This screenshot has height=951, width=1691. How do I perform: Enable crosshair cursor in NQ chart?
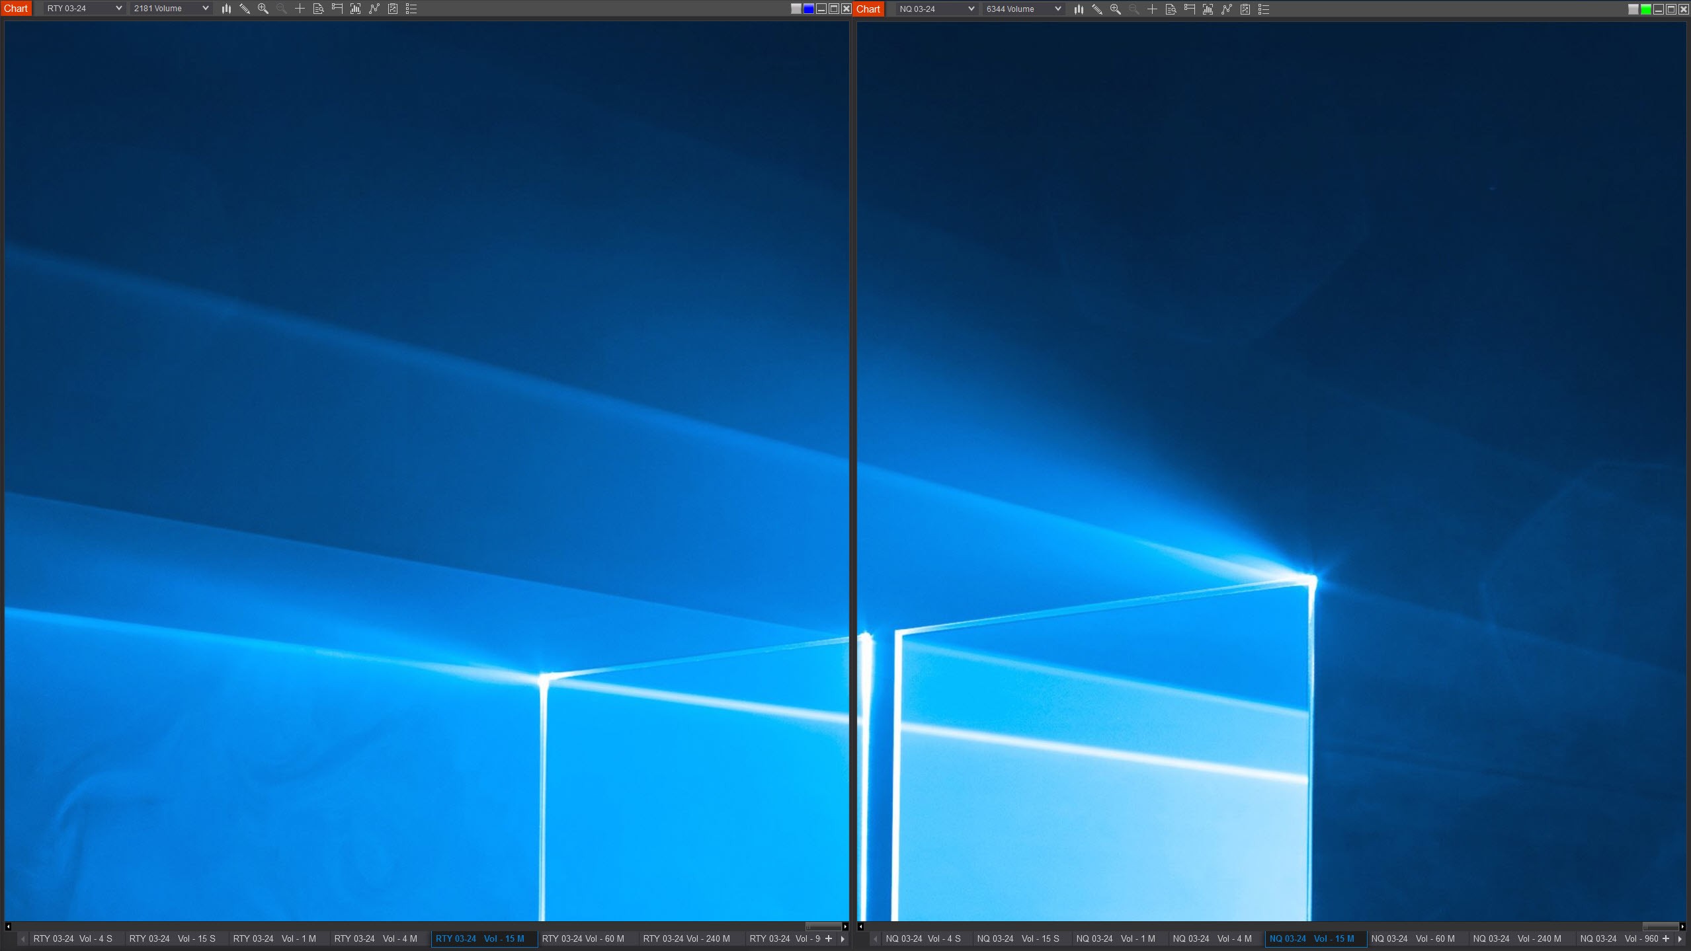click(1152, 9)
